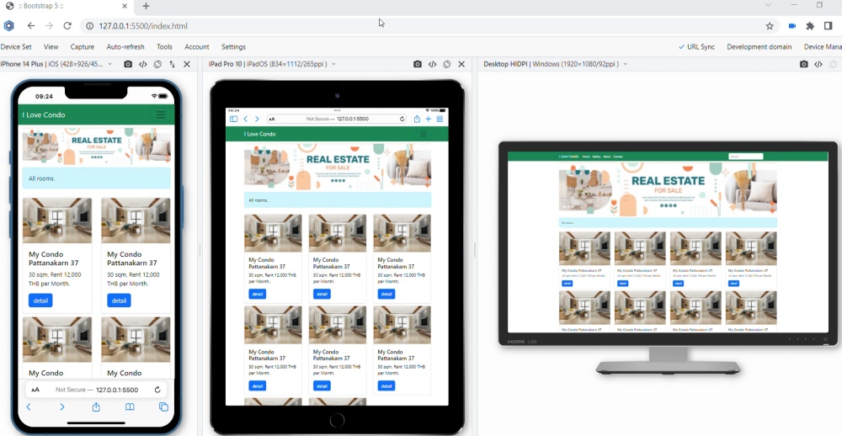Click the first-row right detail button on the iPhone
This screenshot has height=436, width=842.
point(119,300)
